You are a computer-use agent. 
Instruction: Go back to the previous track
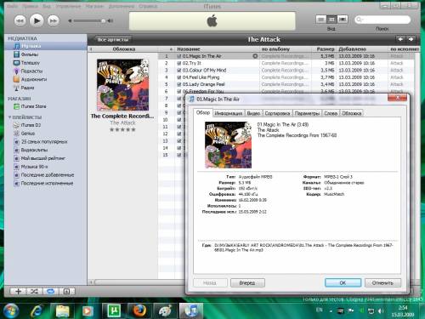[20, 20]
